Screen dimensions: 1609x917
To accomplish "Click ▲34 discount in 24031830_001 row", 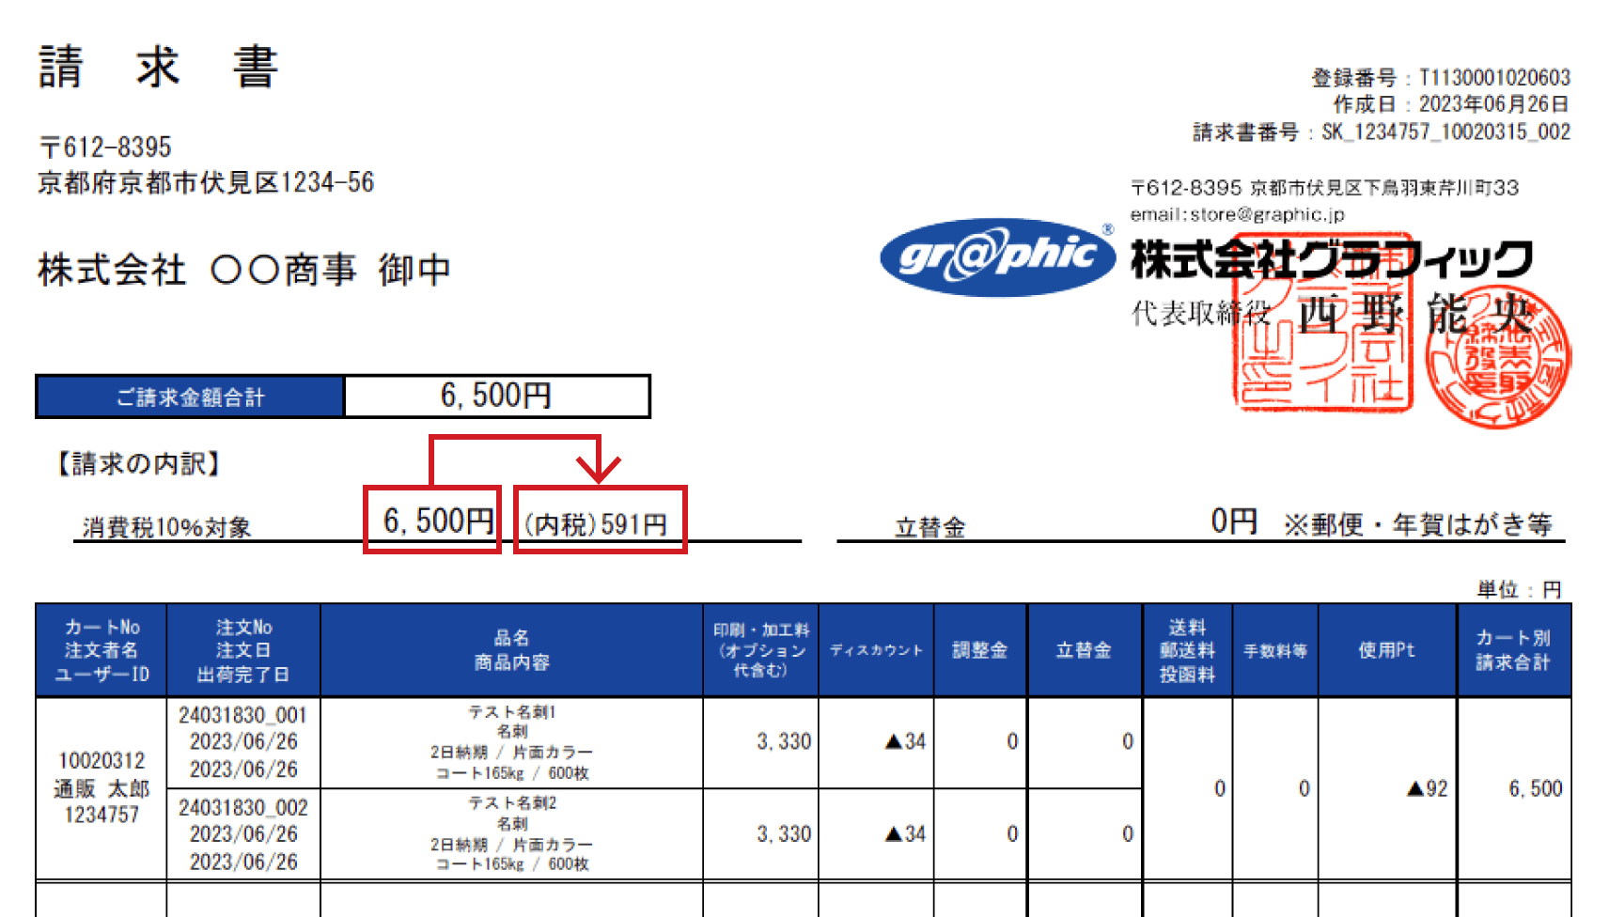I will tap(905, 741).
